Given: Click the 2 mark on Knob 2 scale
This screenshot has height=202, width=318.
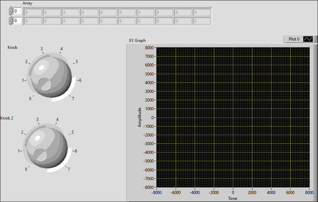Looking at the screenshot, I should tap(22, 132).
